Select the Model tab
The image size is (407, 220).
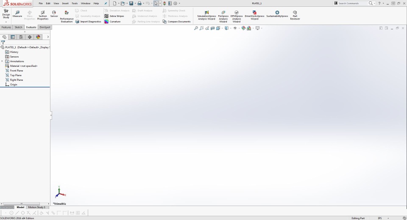[x=20, y=207]
